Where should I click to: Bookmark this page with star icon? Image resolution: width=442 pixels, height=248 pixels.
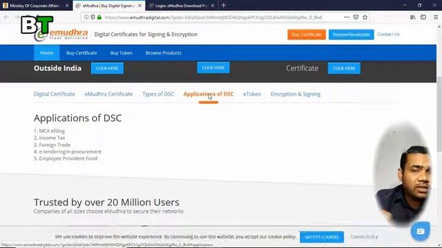(365, 17)
